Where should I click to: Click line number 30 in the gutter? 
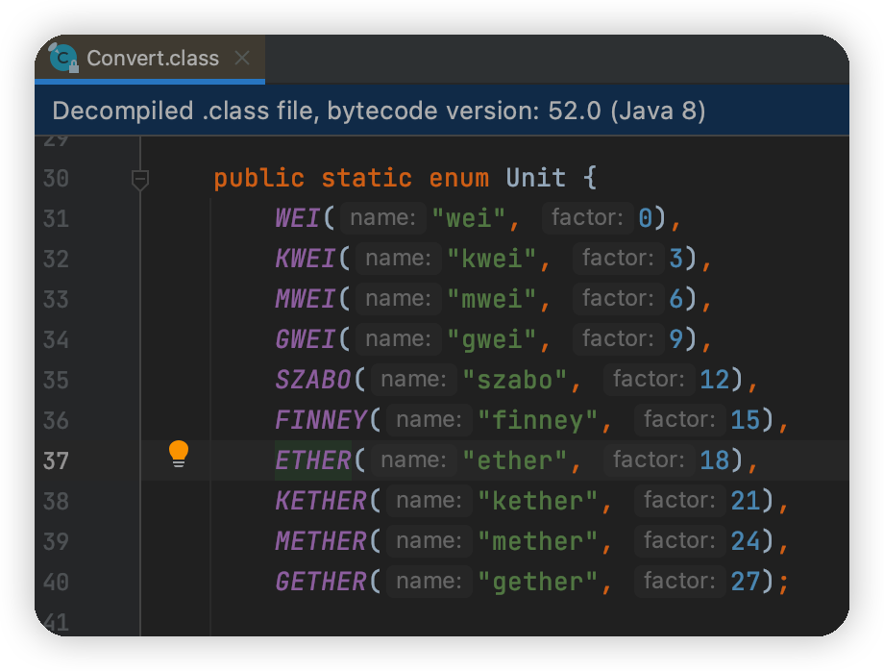56,179
